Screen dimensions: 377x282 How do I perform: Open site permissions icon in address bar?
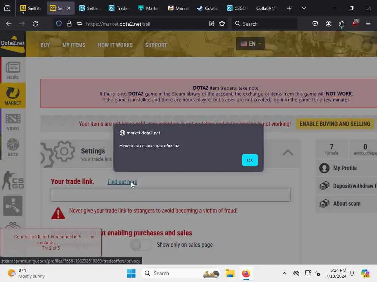(x=80, y=24)
